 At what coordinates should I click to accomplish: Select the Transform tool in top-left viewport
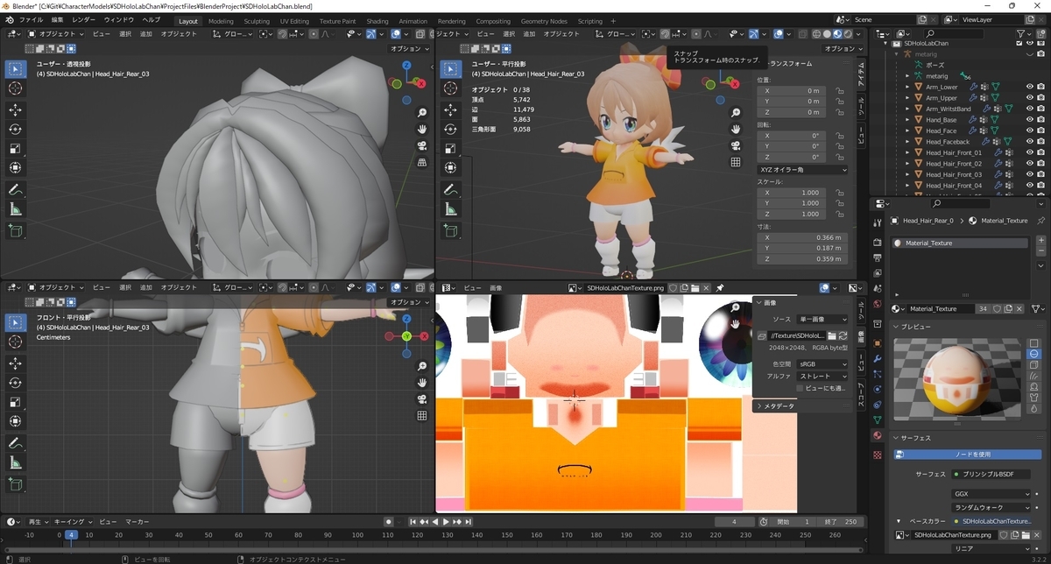tap(16, 167)
